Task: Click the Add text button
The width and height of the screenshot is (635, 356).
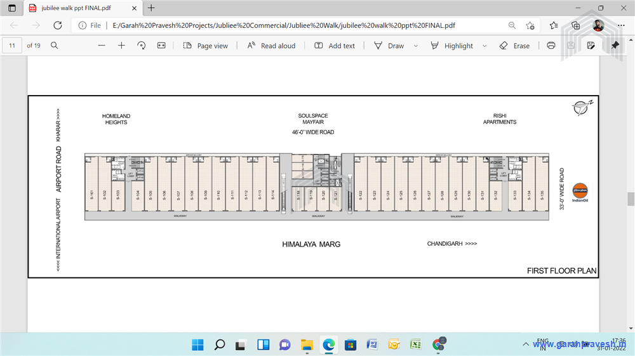Action: [x=335, y=46]
